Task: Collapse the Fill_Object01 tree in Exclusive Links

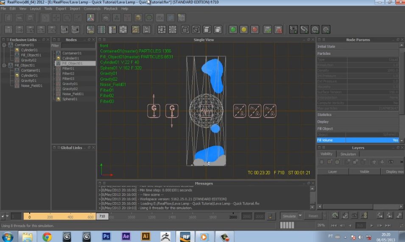Action: coord(4,65)
